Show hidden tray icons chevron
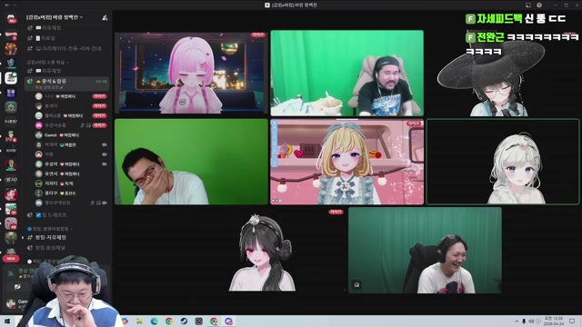Image resolution: width=582 pixels, height=327 pixels. pos(517,321)
